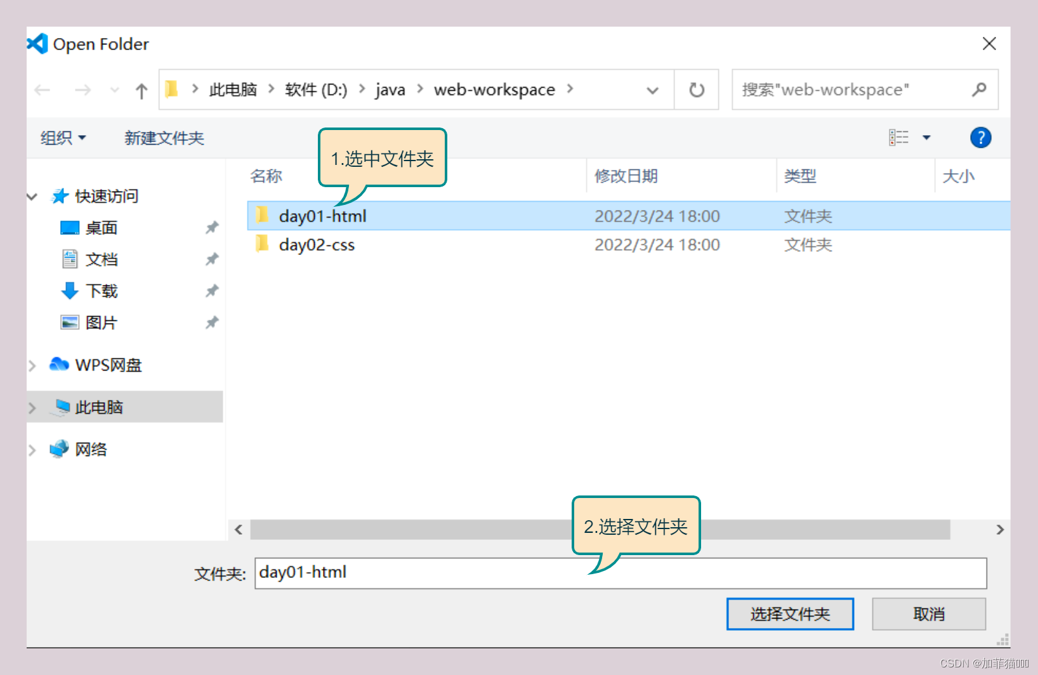Expand 此电脑 tree node

pyautogui.click(x=32, y=408)
